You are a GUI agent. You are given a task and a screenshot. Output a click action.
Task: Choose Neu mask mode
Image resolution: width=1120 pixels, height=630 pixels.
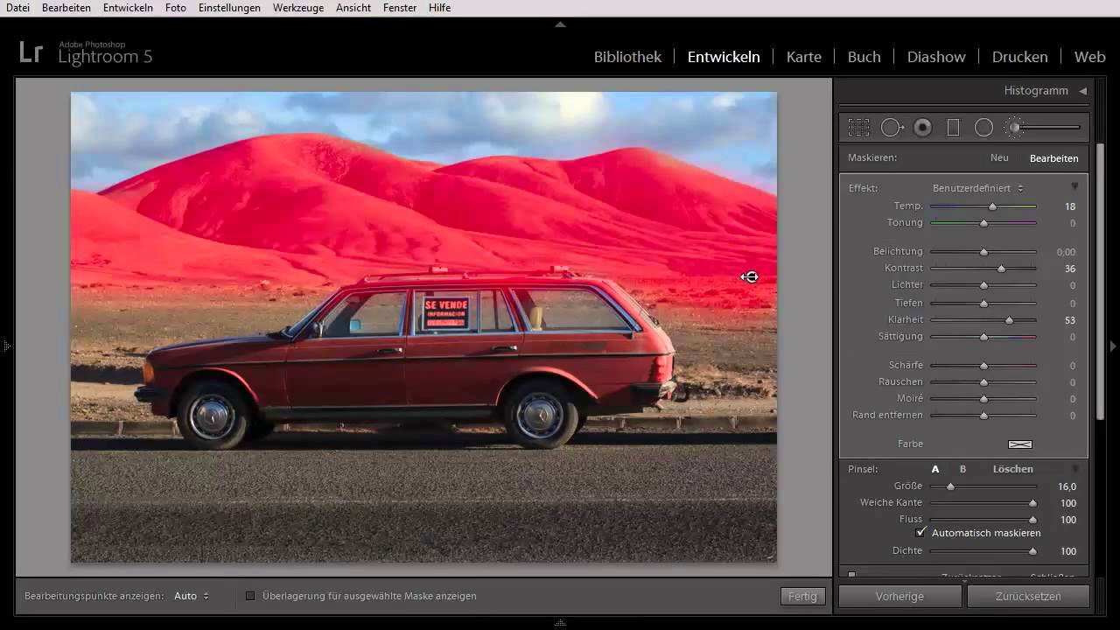click(999, 158)
